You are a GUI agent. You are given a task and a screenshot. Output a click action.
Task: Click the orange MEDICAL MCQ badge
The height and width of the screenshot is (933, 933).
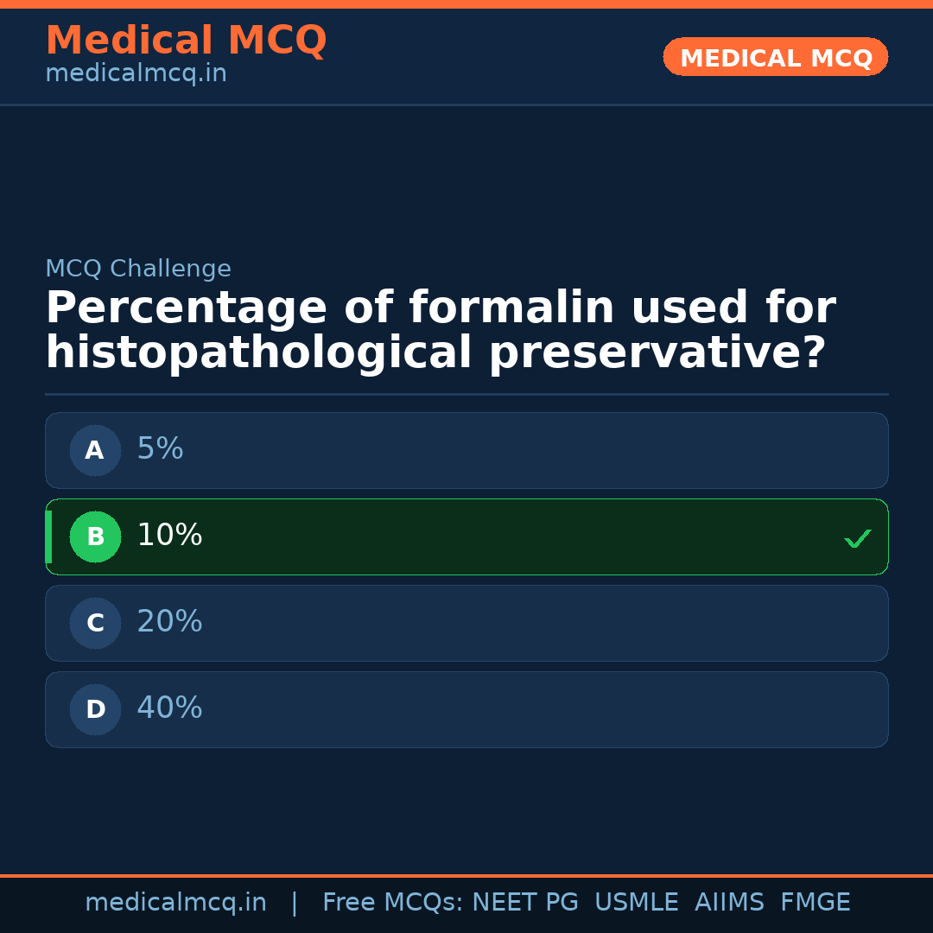click(775, 57)
